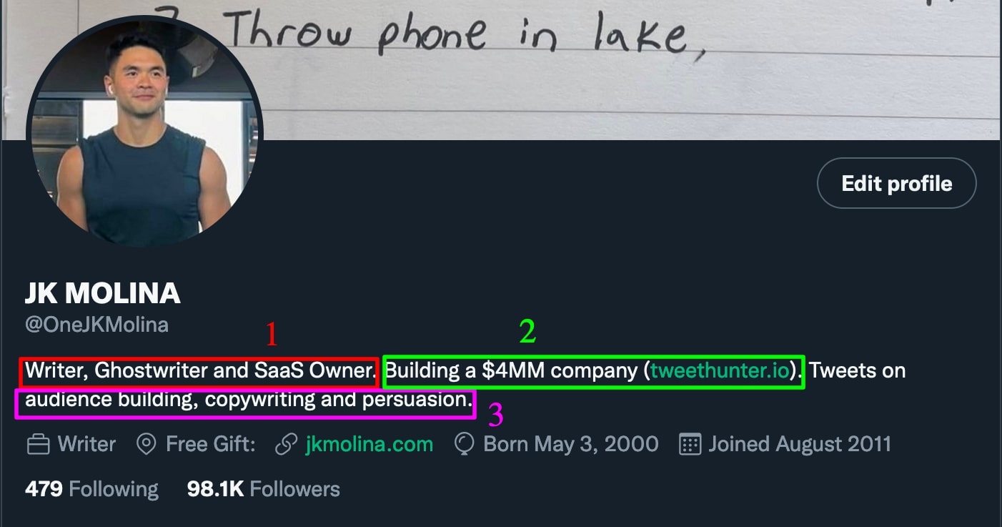The height and width of the screenshot is (527, 1002).
Task: Click the Edit profile button
Action: click(896, 183)
